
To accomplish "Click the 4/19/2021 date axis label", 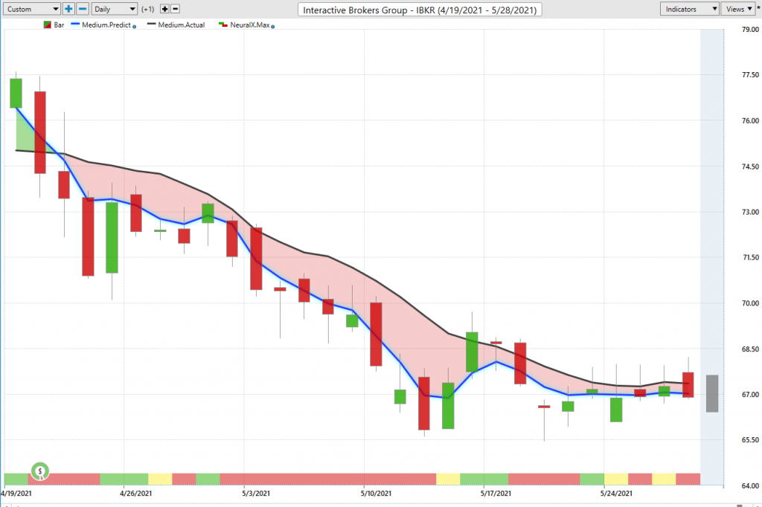I will 16,494.
